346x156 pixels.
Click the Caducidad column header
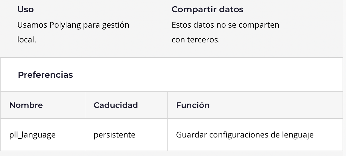(116, 105)
